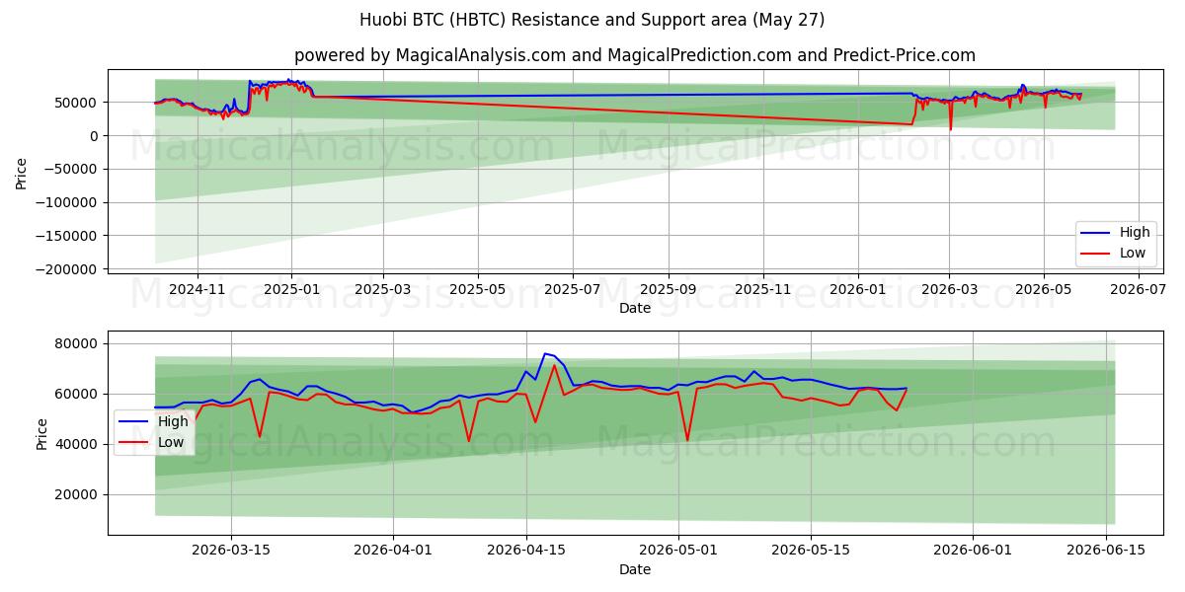
Task: Click the bottom chart x-axis label '2026-05-15'
Action: point(811,551)
